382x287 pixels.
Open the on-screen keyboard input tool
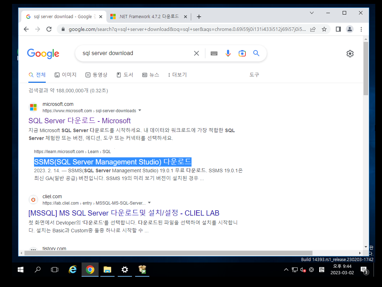(214, 53)
